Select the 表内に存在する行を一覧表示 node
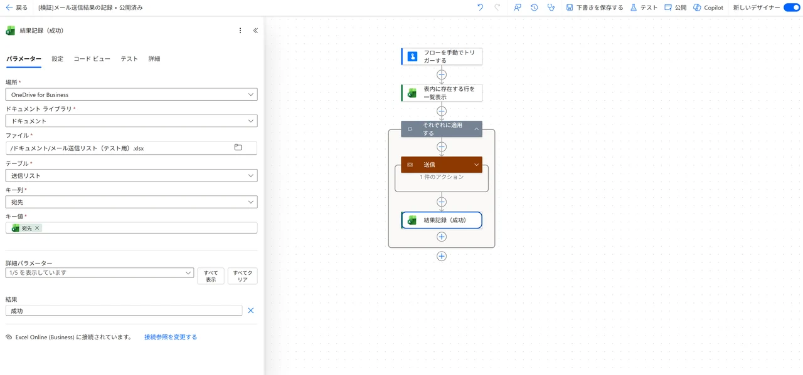The image size is (803, 375). [442, 93]
